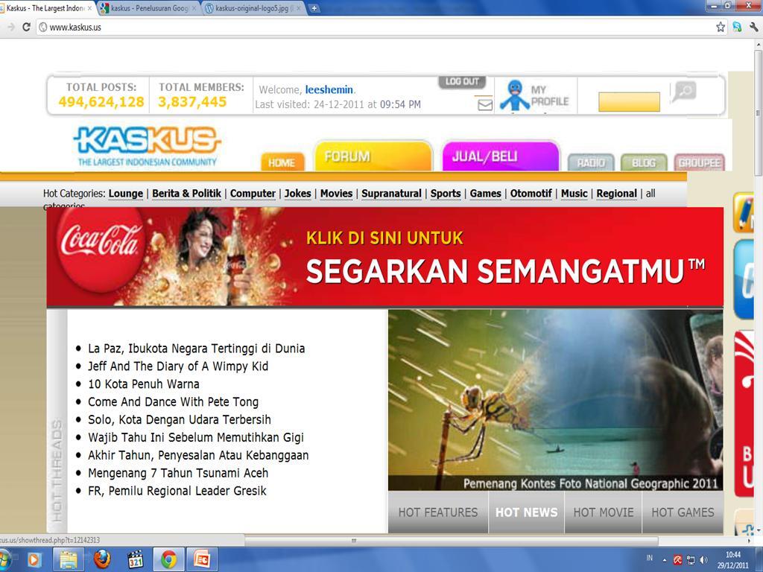
Task: Open 'Mengenang 7 Tahun Tsunami Aceh' thread
Action: (178, 473)
